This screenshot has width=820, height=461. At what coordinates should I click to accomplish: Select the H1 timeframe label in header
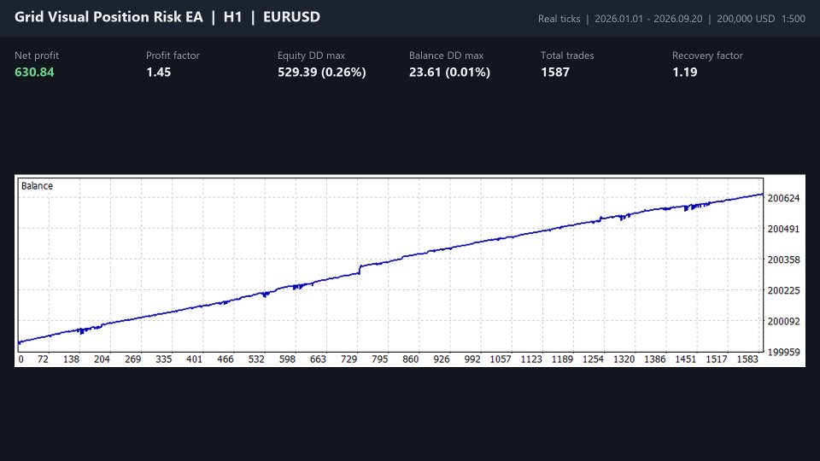point(232,17)
